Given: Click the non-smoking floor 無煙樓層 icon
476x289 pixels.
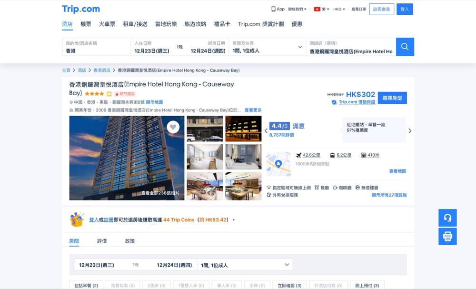Looking at the screenshot, I should (357, 188).
